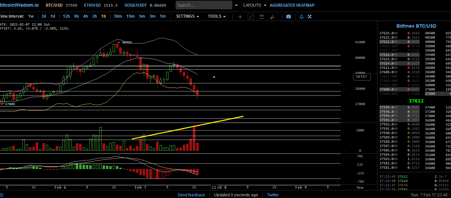Click bid price 37581.000 in order book

click(x=388, y=168)
